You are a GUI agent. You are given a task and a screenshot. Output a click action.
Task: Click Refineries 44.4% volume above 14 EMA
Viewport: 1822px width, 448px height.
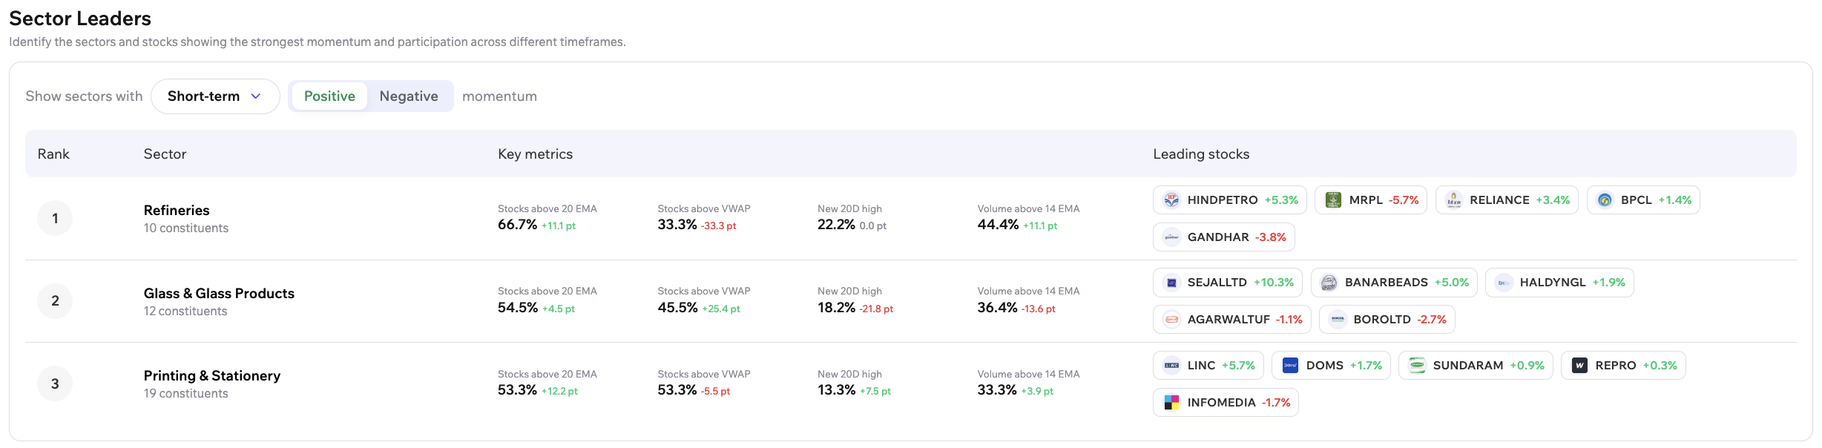pos(998,225)
